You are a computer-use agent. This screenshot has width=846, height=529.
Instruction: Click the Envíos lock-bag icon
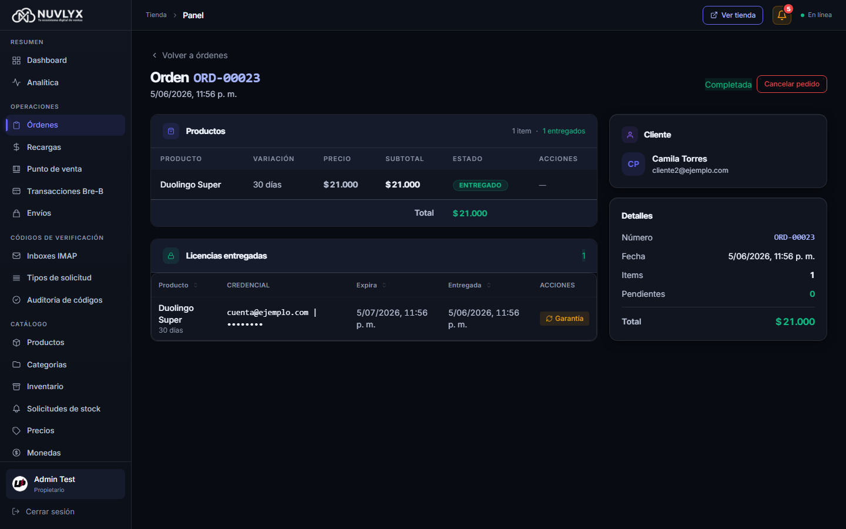[x=16, y=213]
